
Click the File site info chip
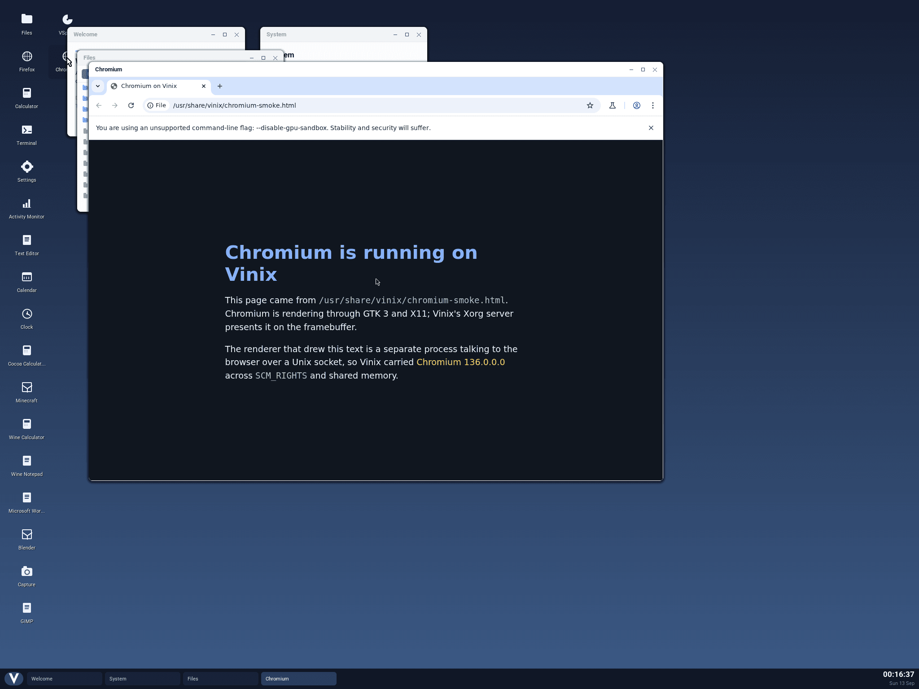(x=157, y=105)
